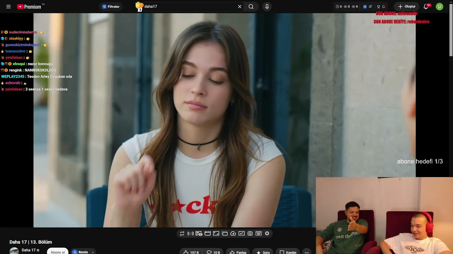
Task: Open the Daha 17 channel name
Action: 29,250
